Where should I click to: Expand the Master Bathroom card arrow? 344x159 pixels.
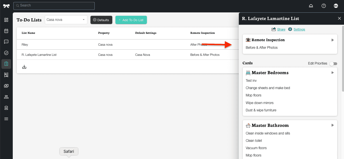[x=333, y=125]
